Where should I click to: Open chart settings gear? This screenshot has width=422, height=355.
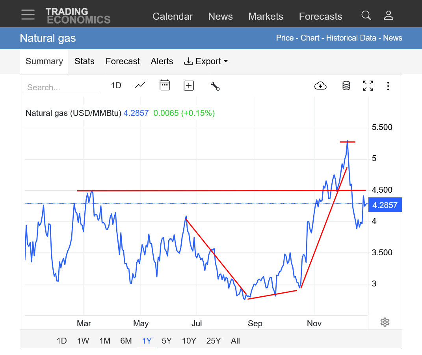click(385, 322)
